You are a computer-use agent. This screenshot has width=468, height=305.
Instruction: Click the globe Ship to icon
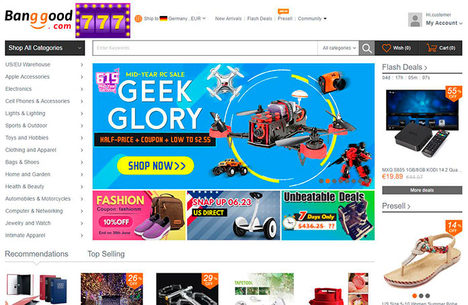139,19
